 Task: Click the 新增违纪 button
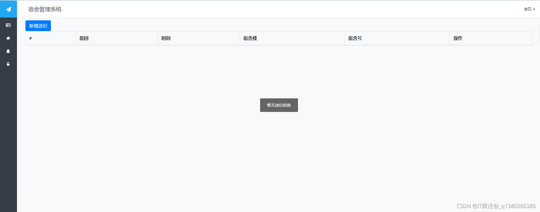(x=38, y=26)
